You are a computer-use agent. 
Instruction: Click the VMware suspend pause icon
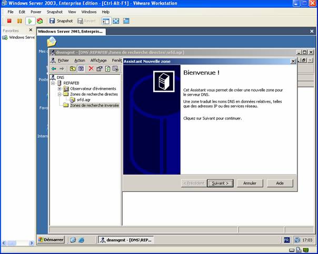pos(19,21)
